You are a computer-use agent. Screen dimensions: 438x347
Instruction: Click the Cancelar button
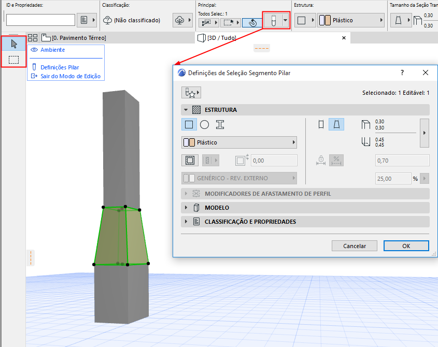coord(354,246)
